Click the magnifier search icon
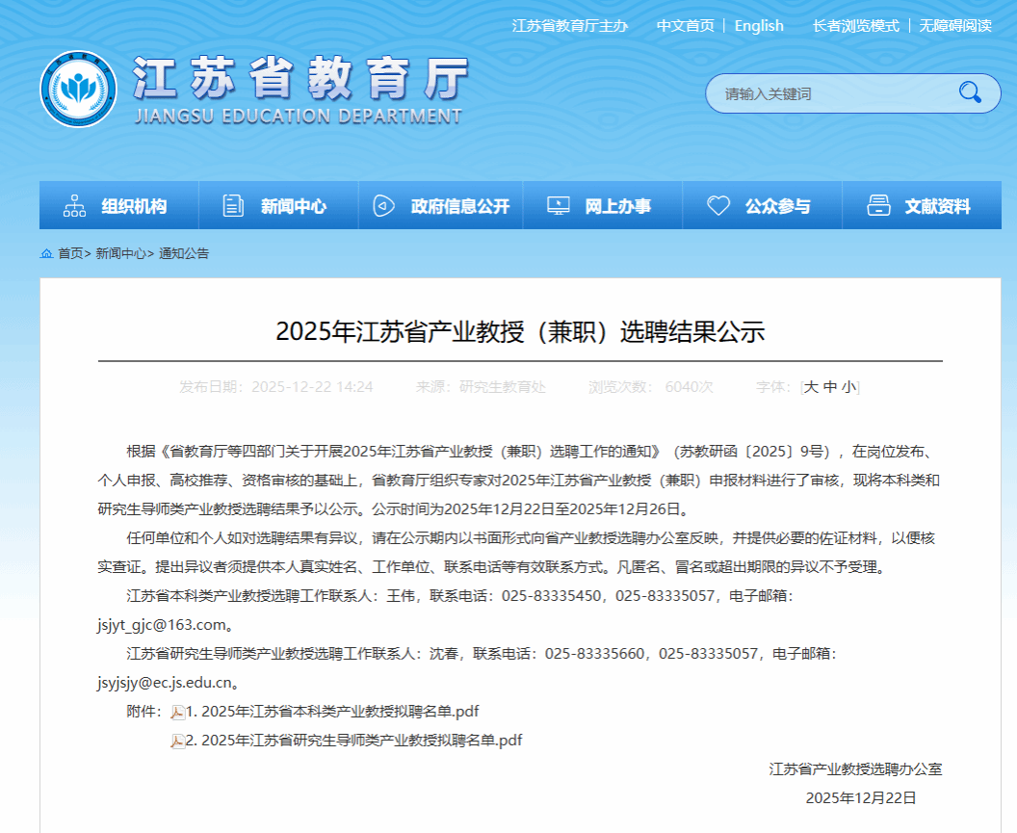This screenshot has width=1017, height=833. pos(969,92)
